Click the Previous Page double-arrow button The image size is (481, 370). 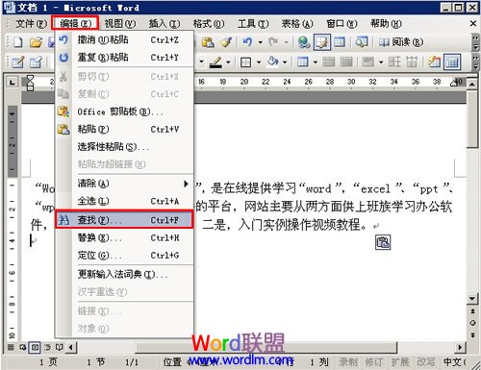coord(472,311)
